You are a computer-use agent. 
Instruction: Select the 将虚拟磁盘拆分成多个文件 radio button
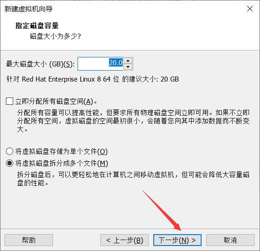point(10,163)
